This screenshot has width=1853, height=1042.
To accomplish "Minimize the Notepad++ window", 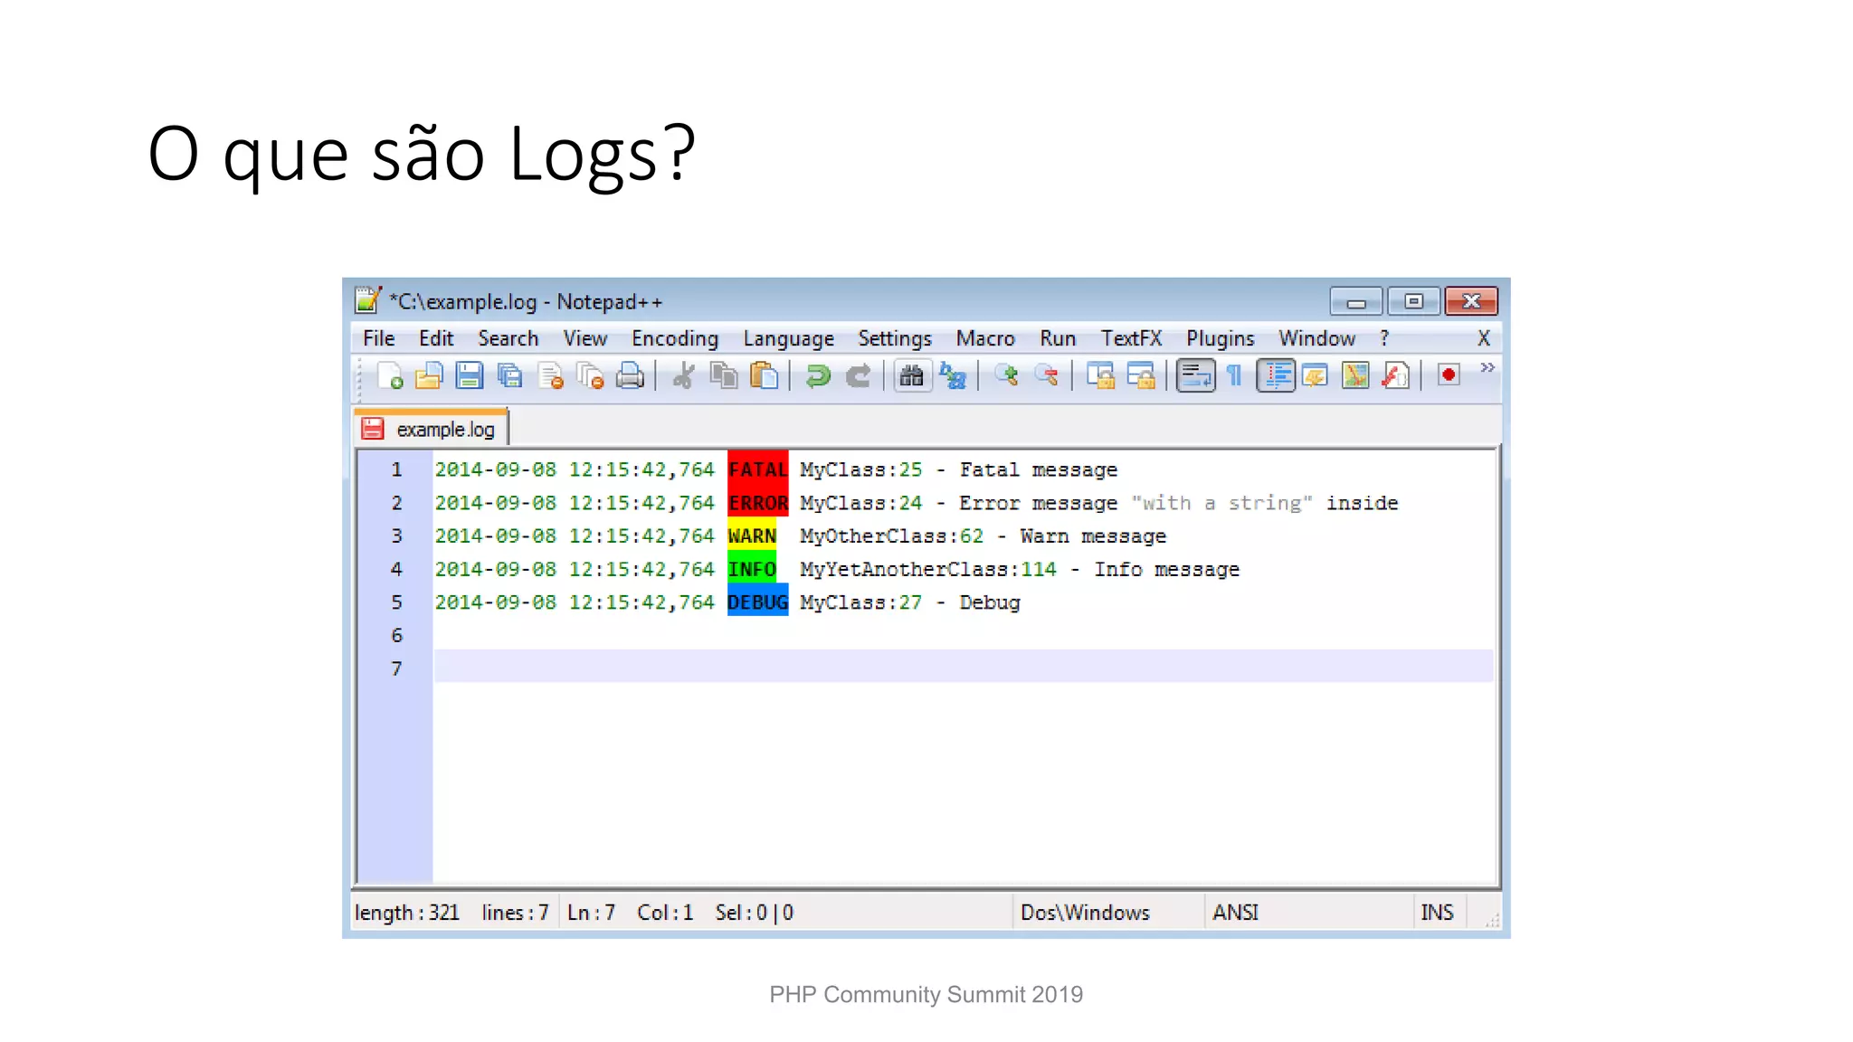I will (x=1355, y=301).
